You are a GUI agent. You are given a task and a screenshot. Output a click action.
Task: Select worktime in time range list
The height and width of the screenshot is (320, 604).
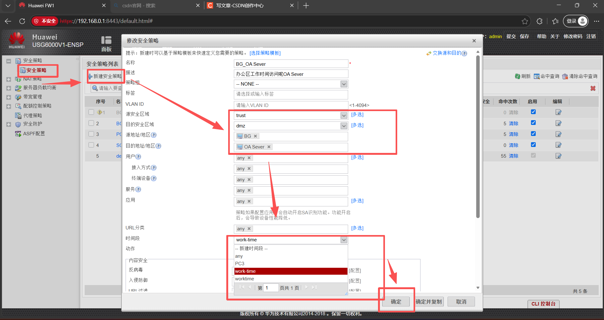tap(291, 279)
